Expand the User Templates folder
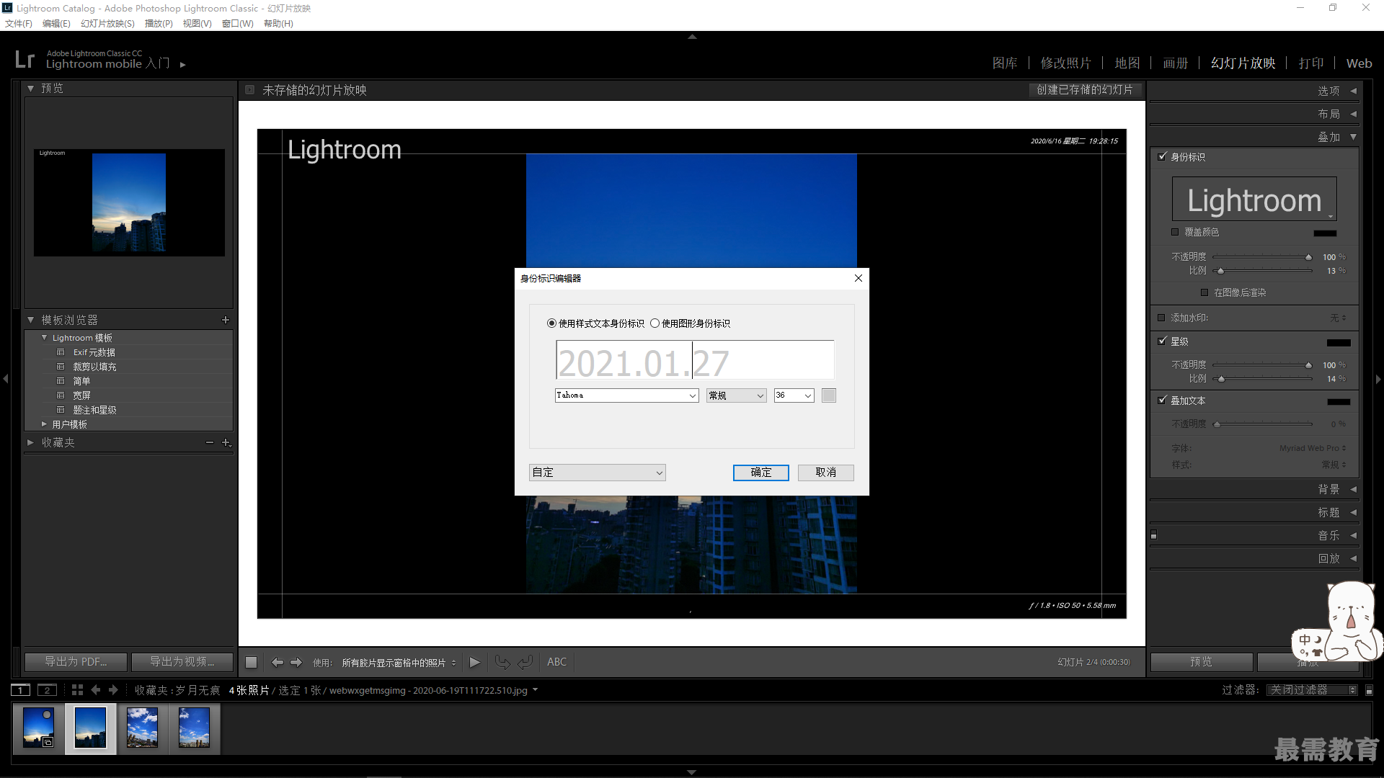This screenshot has height=778, width=1384. coord(45,424)
